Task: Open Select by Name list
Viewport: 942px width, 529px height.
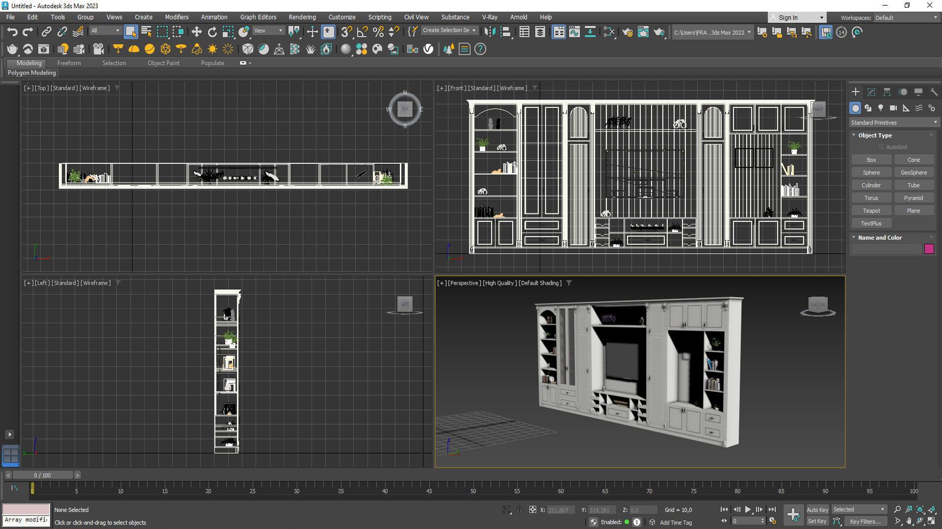Action: coord(146,32)
